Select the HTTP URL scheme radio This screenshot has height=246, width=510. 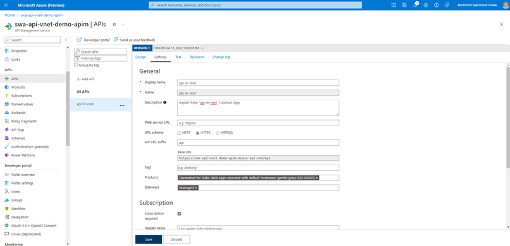click(179, 133)
